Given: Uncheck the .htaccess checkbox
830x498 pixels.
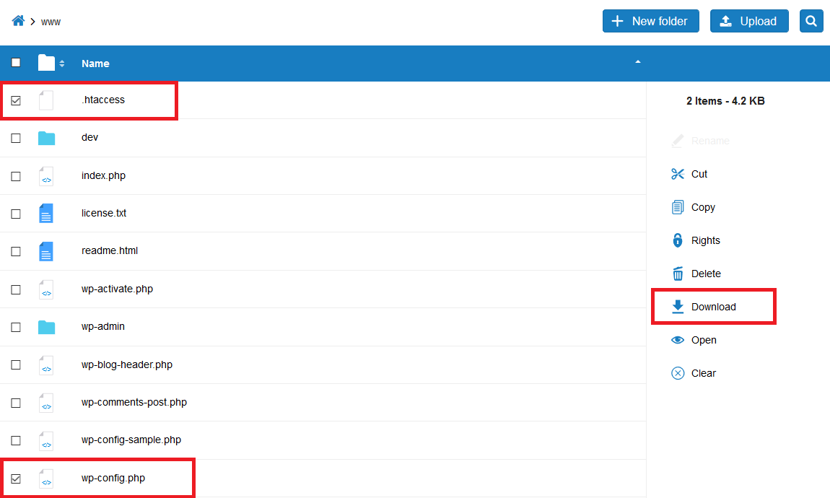Looking at the screenshot, I should pyautogui.click(x=16, y=100).
